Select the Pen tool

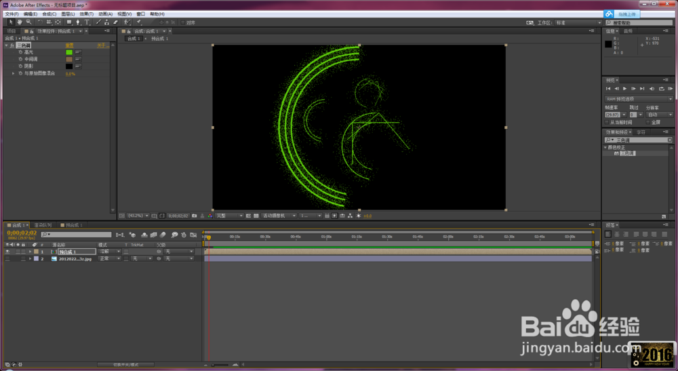[x=78, y=22]
